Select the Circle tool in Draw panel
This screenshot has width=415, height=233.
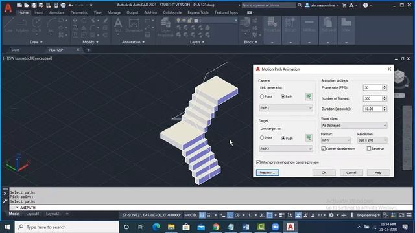click(37, 25)
